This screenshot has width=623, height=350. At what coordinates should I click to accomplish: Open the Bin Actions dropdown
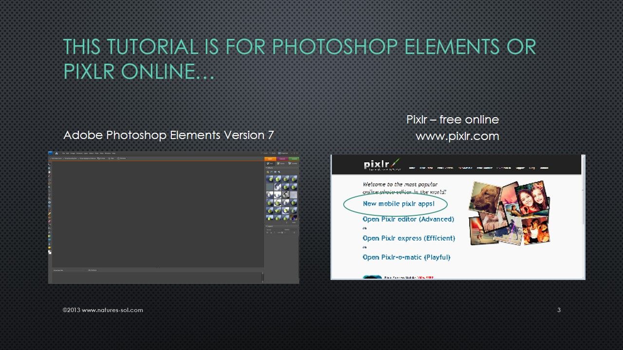pos(93,270)
